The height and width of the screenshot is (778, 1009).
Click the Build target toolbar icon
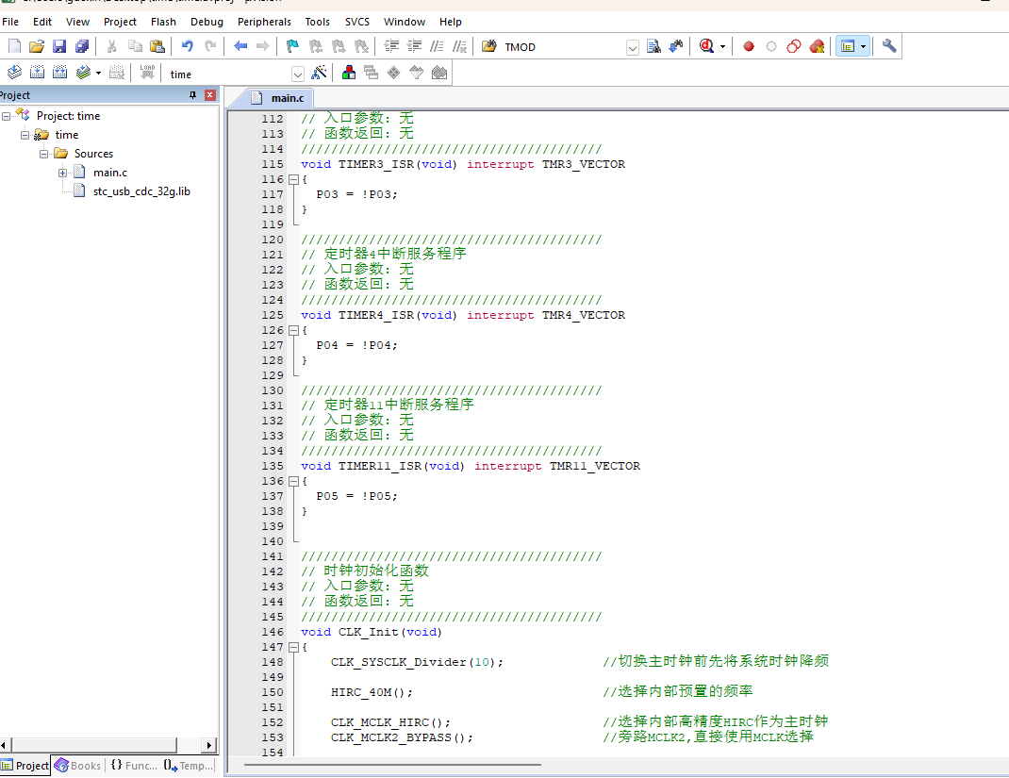point(38,73)
